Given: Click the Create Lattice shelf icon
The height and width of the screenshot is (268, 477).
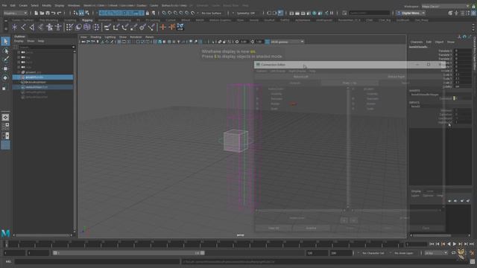Looking at the screenshot, I should (87, 28).
